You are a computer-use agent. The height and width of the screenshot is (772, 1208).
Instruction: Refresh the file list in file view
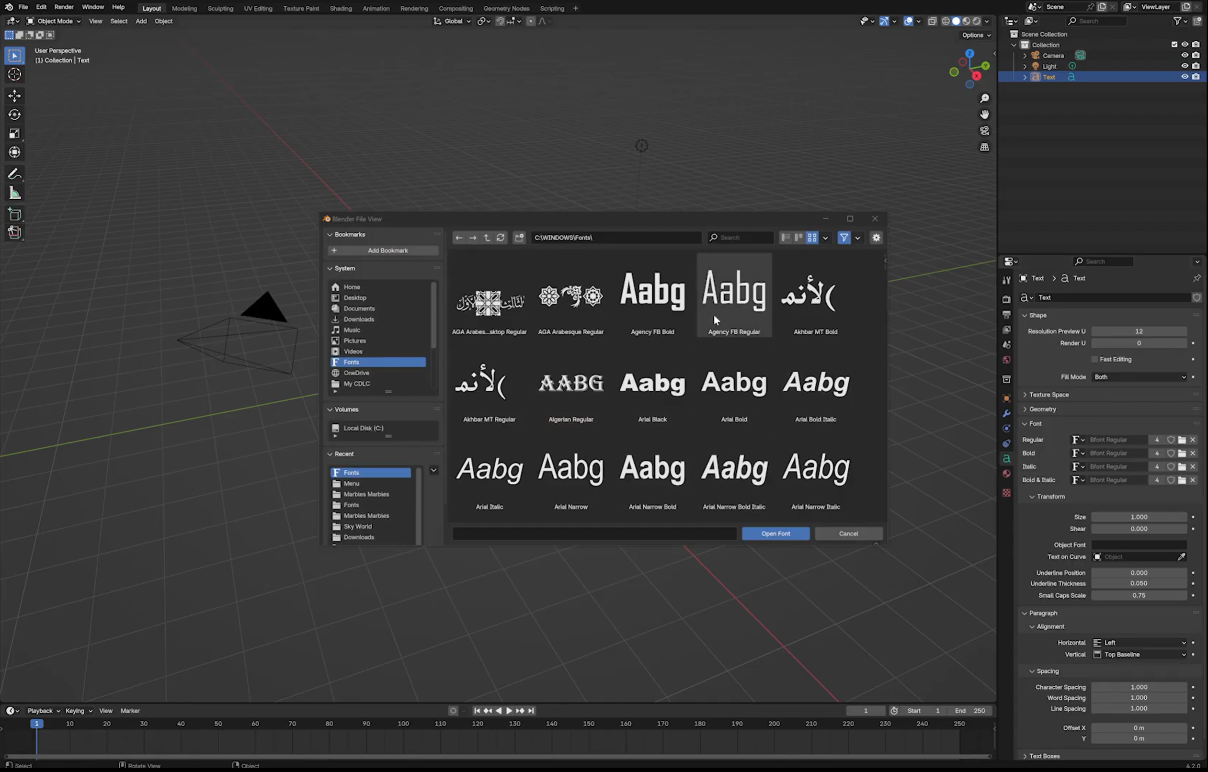tap(500, 237)
